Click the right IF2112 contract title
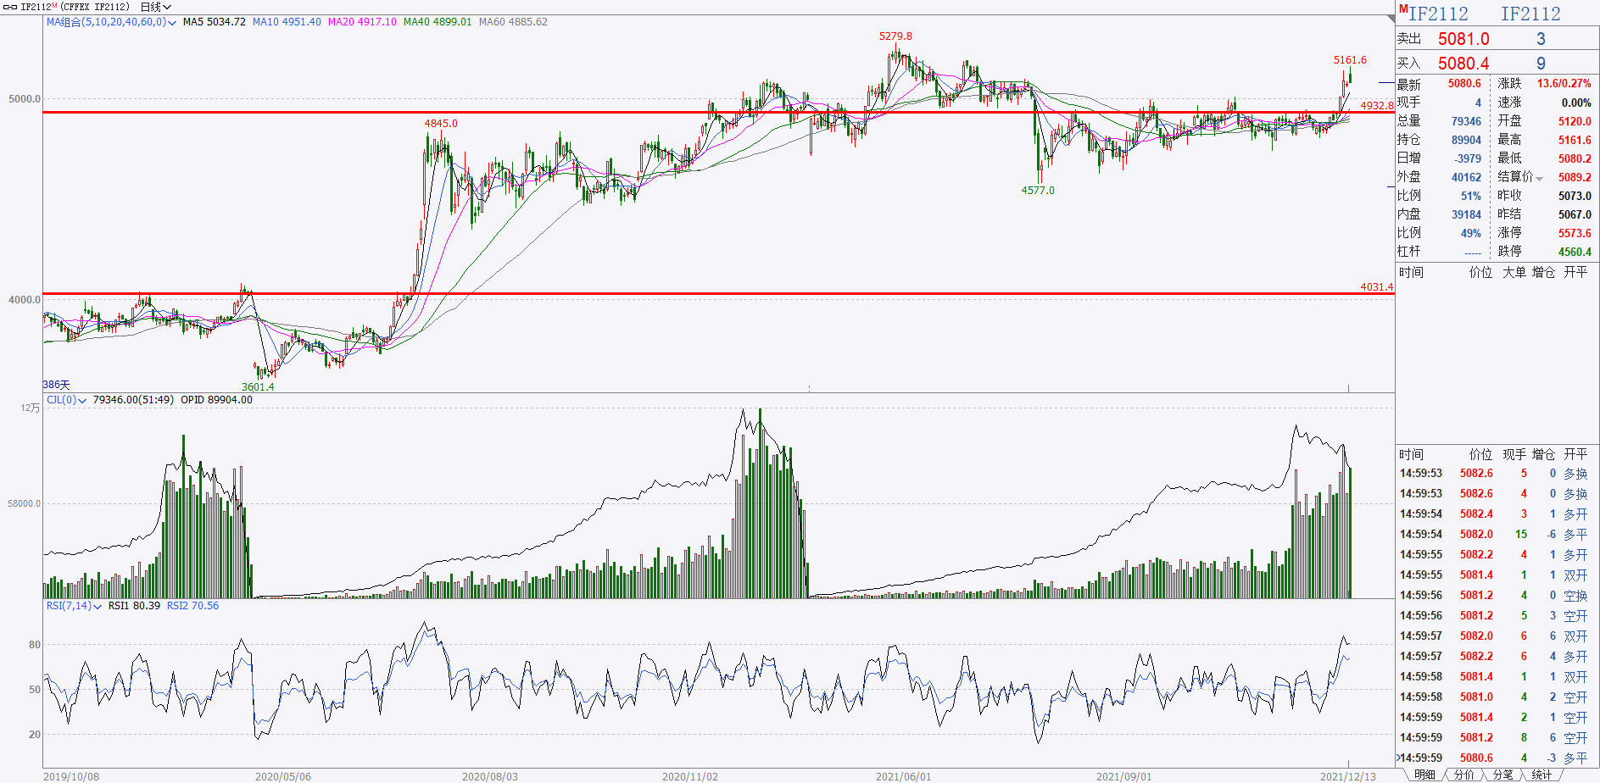The width and height of the screenshot is (1600, 783). [1530, 14]
